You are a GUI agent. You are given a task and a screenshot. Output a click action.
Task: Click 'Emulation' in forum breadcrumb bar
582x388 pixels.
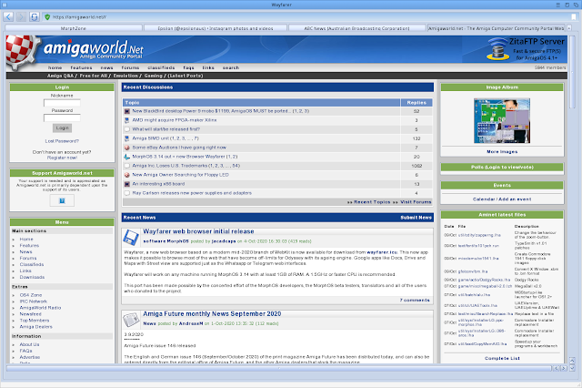tap(125, 76)
